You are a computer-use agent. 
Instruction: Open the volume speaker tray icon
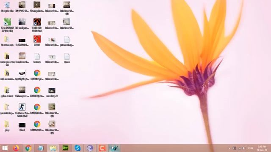244,148
